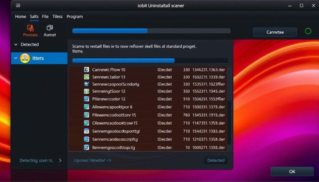Screen dimensions: 319x182
Task: Click the 910 value in Pllonewccodor row
Action: [x=186, y=99]
